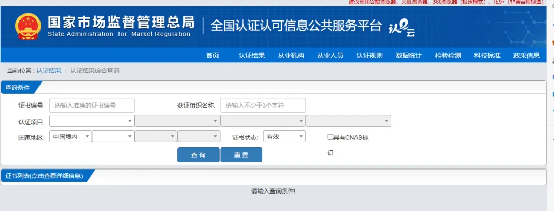Open the 首页 menu item

[x=212, y=55]
